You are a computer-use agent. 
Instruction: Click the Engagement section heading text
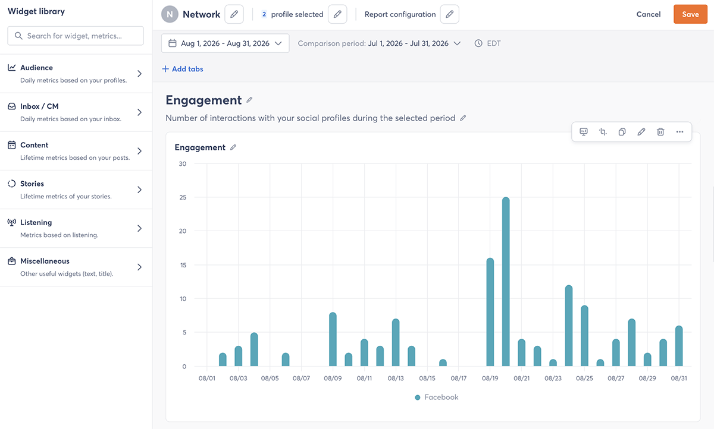[x=203, y=100]
